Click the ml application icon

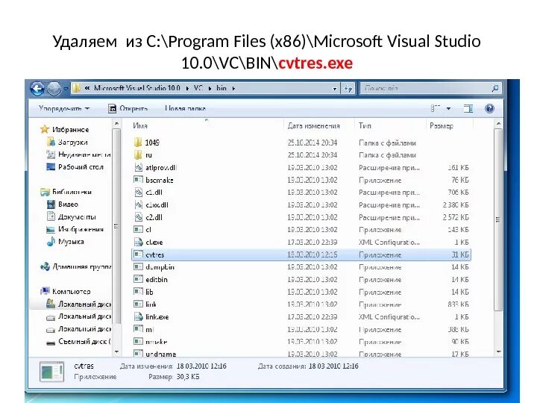(138, 329)
